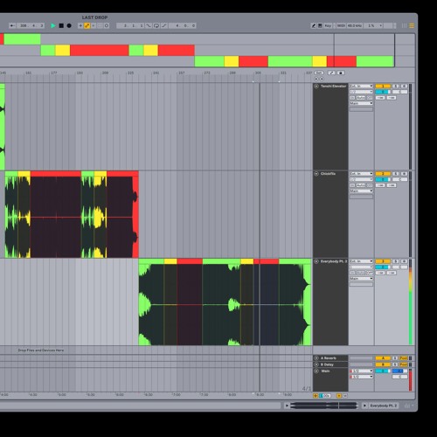Click the Session Record circle button
This screenshot has width=437, height=437.
click(x=107, y=25)
